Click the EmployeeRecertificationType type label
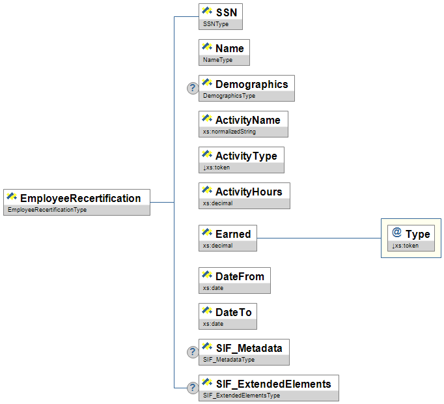 pyautogui.click(x=47, y=210)
